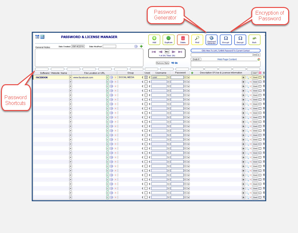Expand password field plus on Facebook row

(x=188, y=77)
